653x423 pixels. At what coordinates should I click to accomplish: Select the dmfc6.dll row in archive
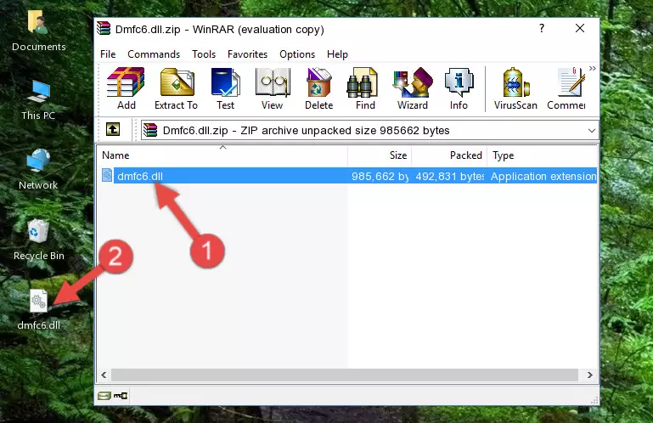[x=348, y=176]
